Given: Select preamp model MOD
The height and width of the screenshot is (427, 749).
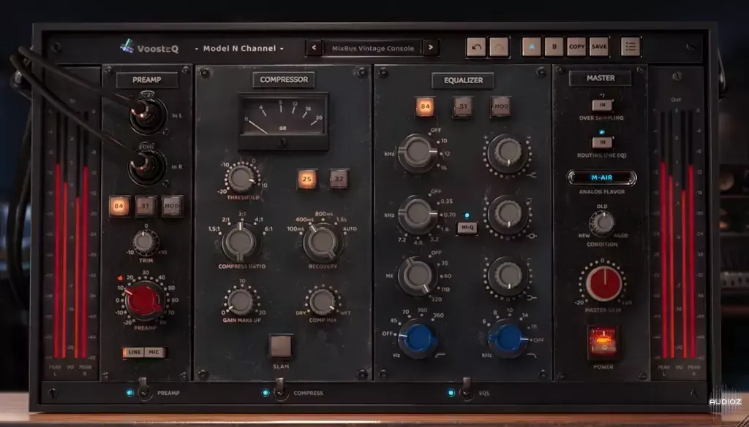Looking at the screenshot, I should tap(171, 206).
